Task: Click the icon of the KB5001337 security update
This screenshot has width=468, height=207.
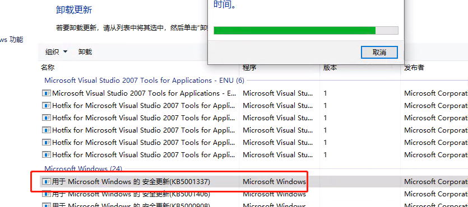Action: [47, 181]
